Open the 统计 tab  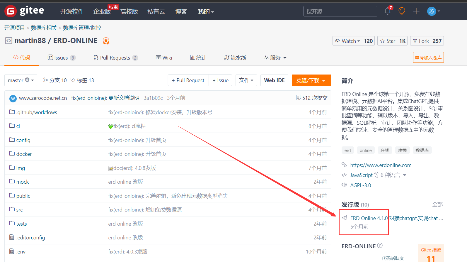tap(198, 58)
